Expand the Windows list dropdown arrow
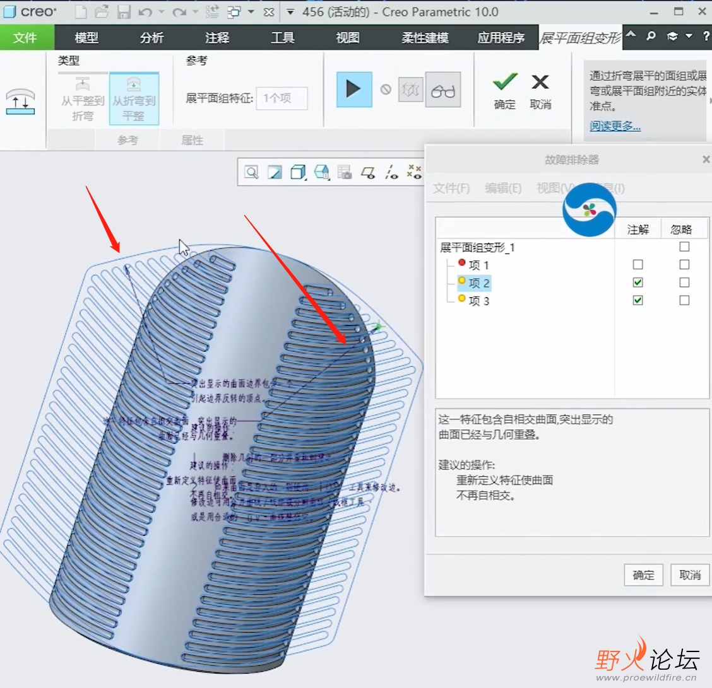The image size is (712, 688). coord(251,12)
